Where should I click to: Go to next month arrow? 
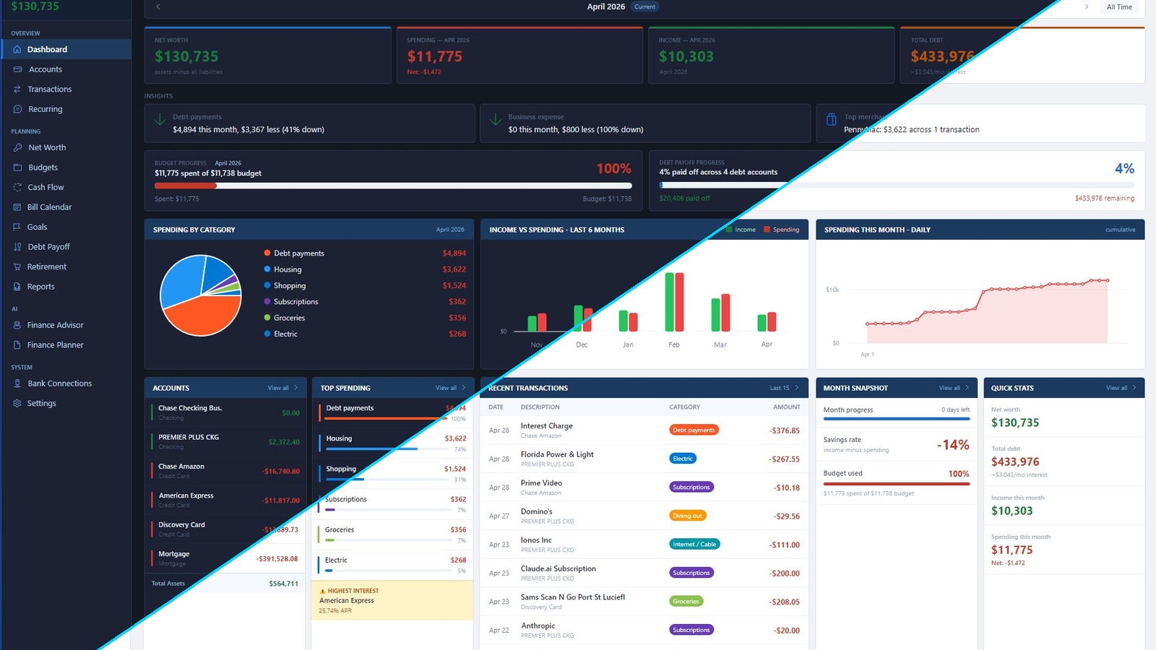click(1087, 6)
